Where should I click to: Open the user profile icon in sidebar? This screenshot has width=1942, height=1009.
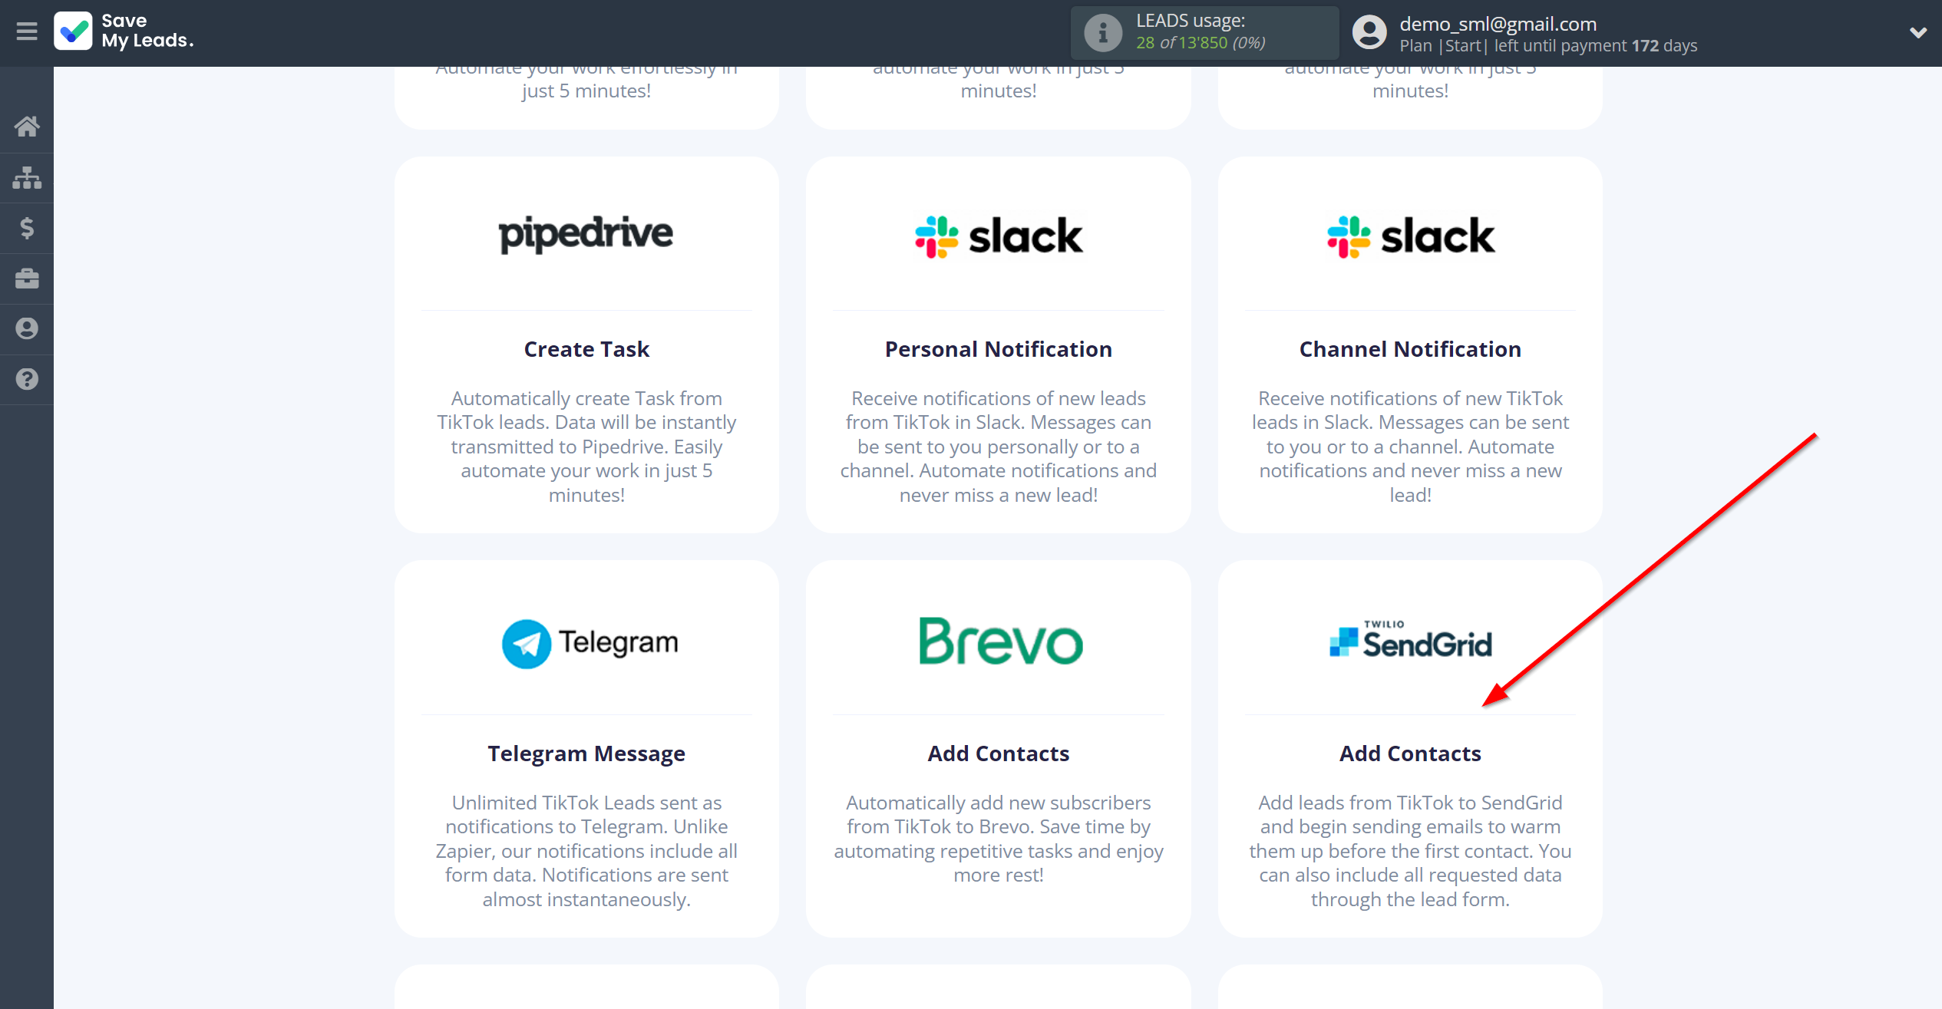pos(27,328)
